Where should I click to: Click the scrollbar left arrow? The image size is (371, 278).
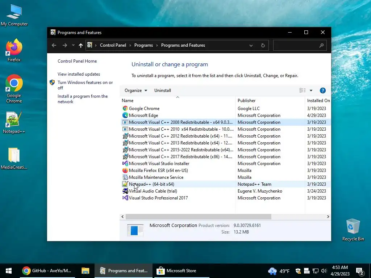(122, 216)
